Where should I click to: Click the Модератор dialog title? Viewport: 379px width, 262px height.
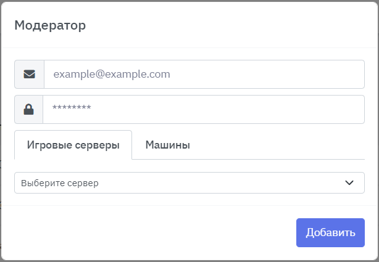pos(50,25)
